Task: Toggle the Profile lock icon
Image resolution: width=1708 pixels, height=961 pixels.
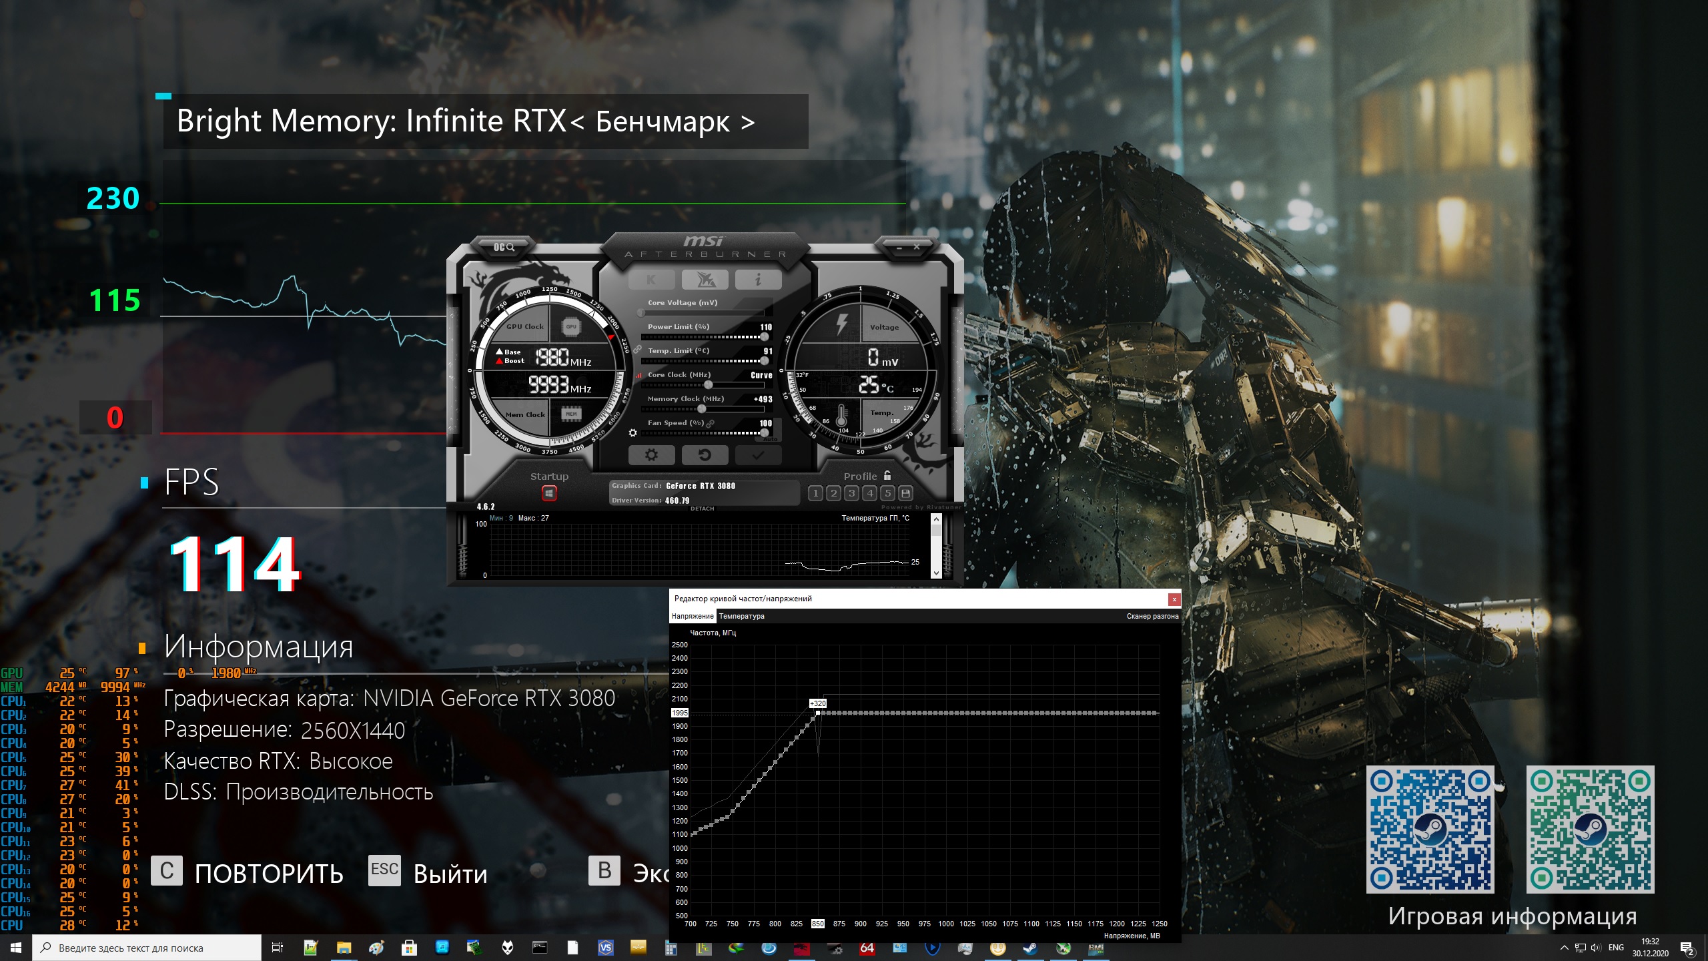Action: pyautogui.click(x=887, y=475)
